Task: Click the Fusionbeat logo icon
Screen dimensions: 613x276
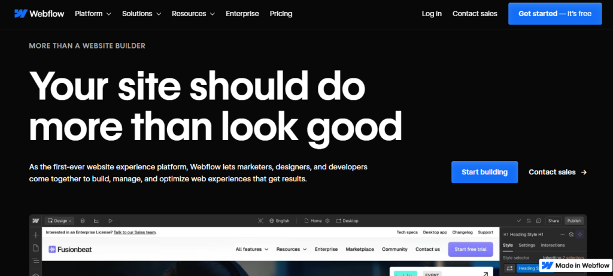Action: 53,249
